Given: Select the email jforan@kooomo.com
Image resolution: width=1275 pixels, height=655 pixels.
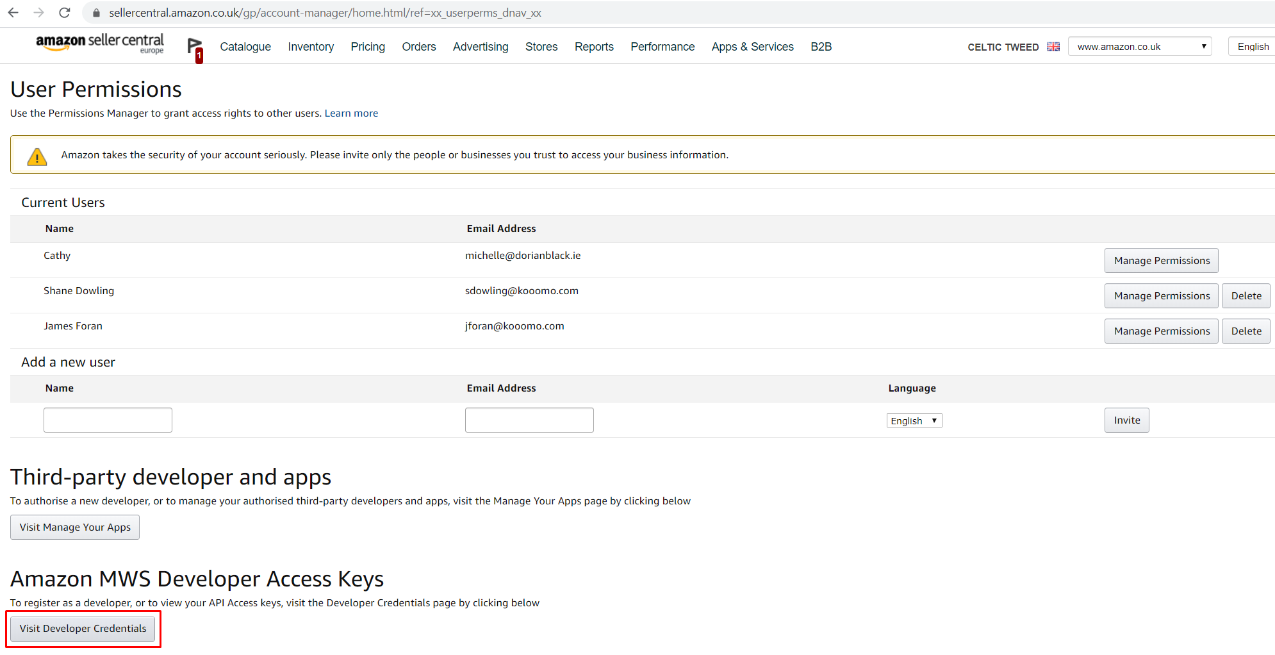Looking at the screenshot, I should tap(514, 326).
